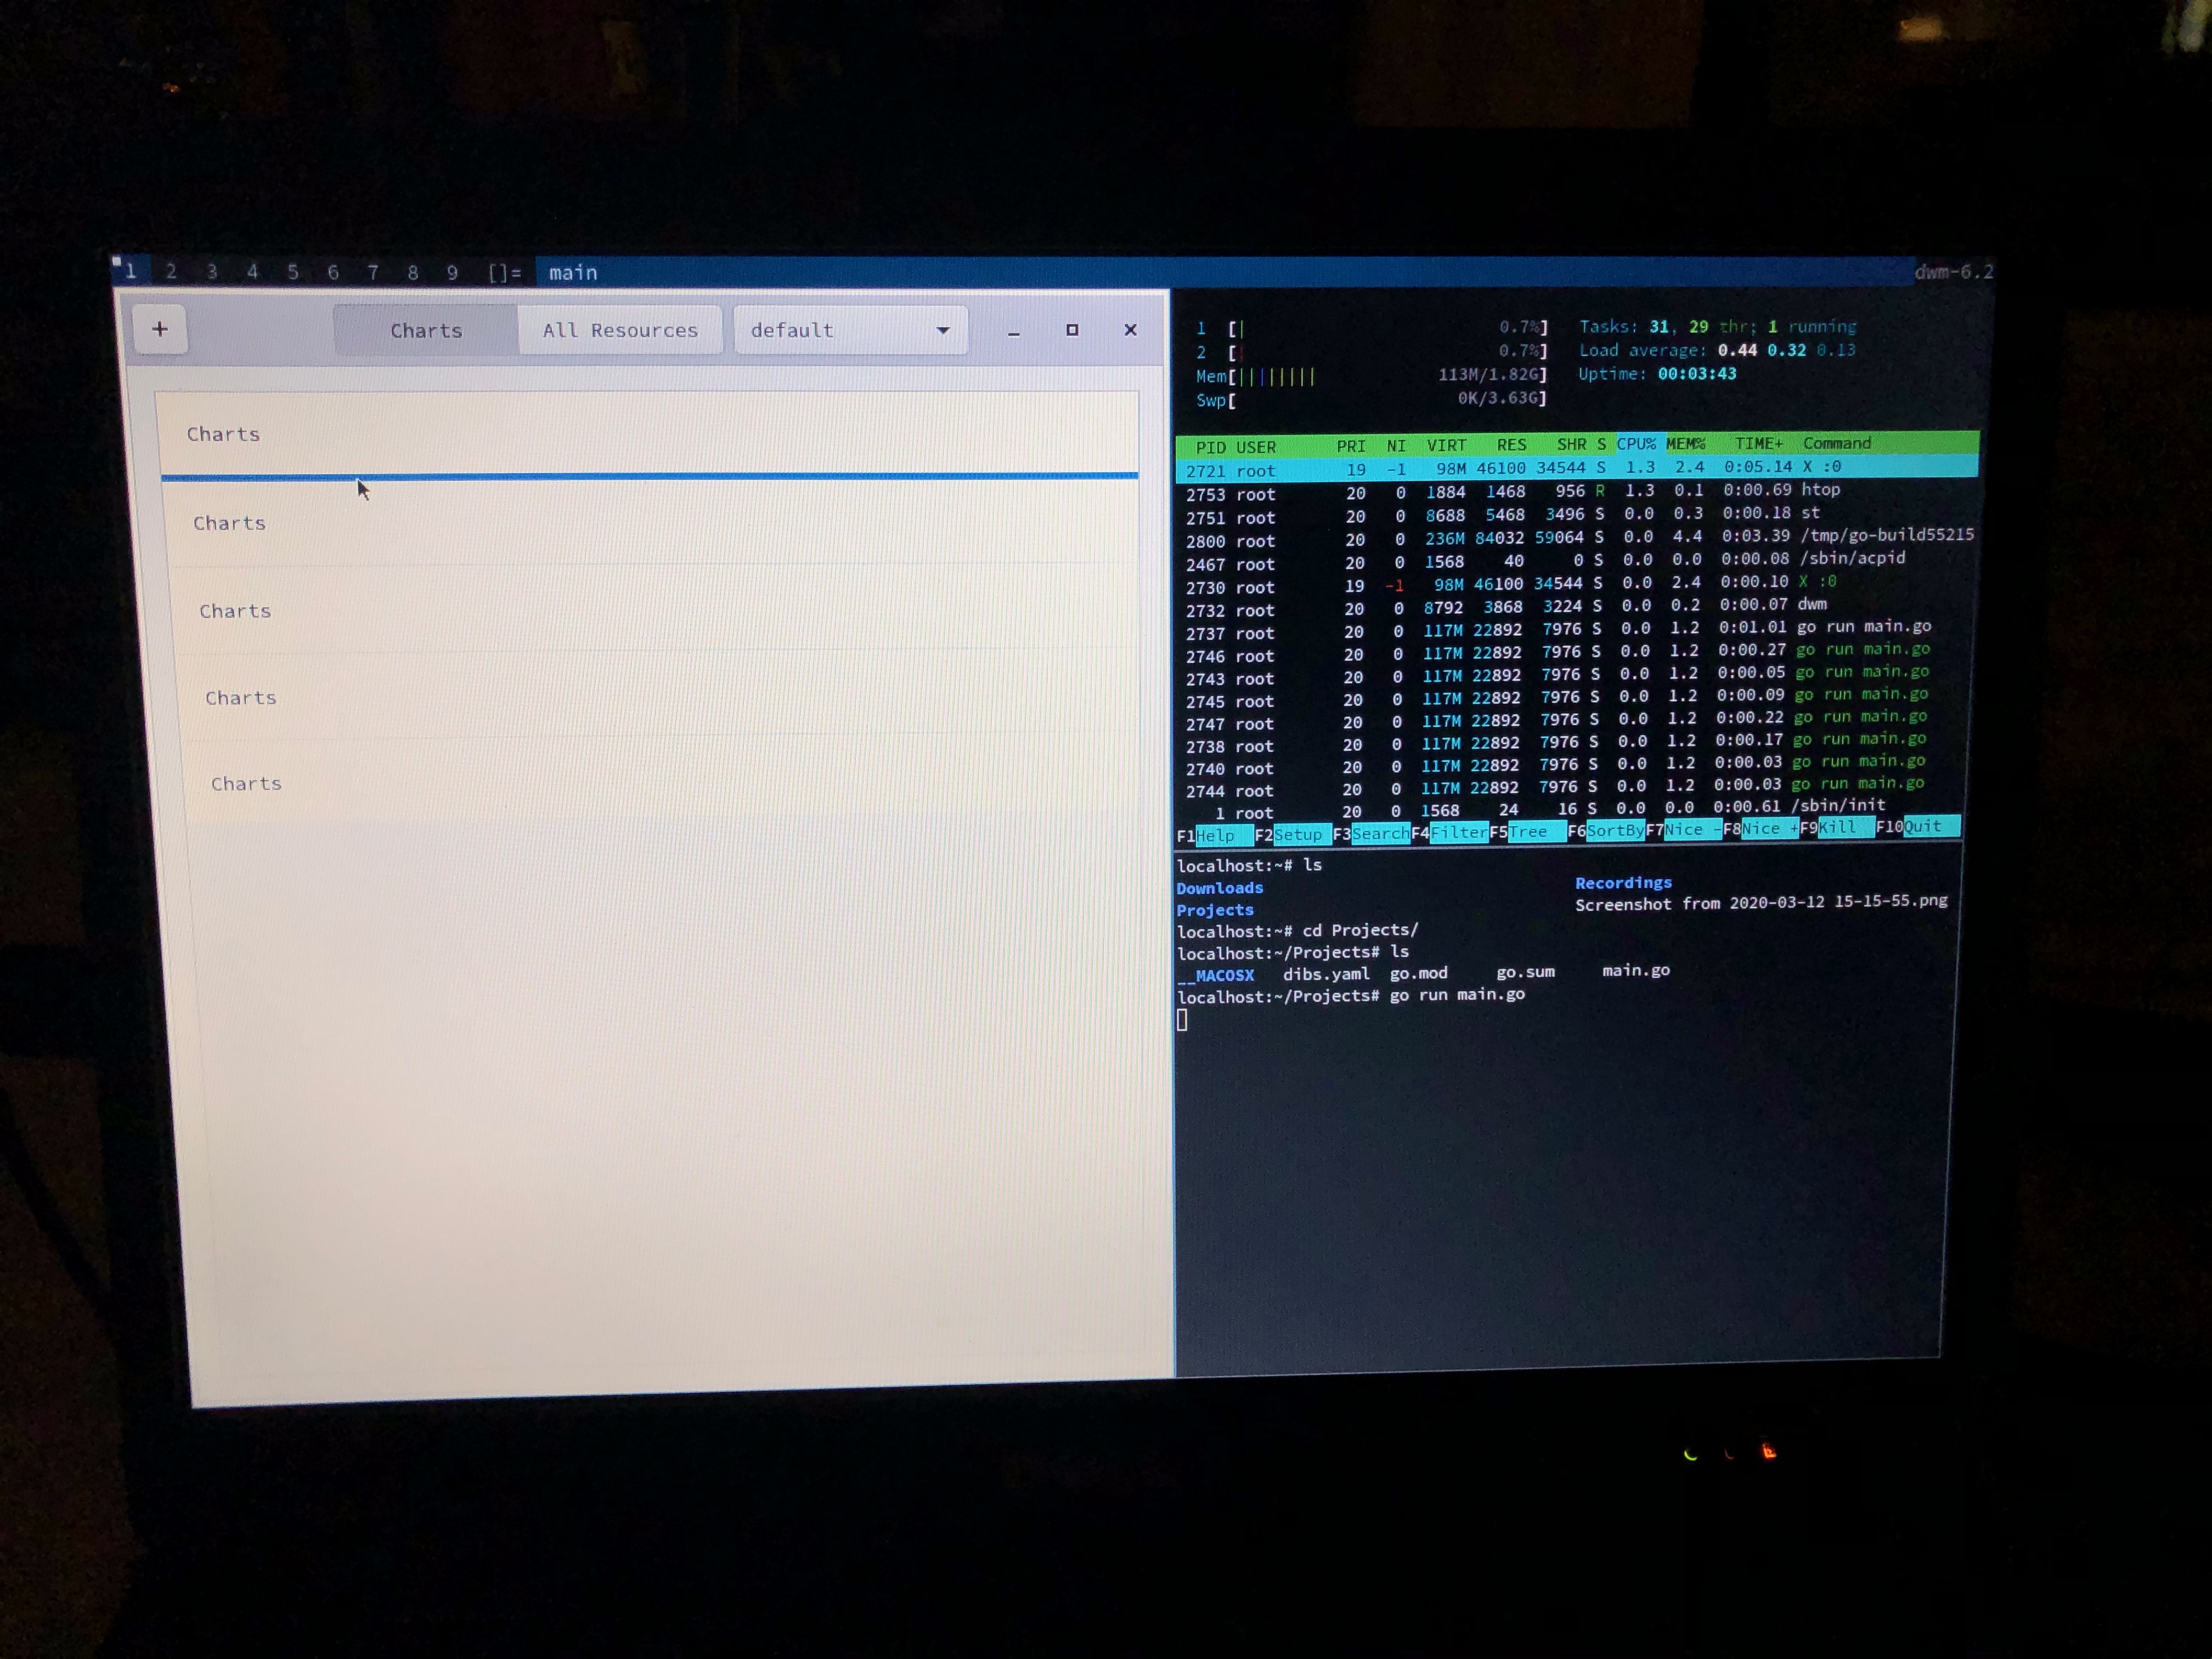Select htop process row PID 2721
Screen dimensions: 2212x1659
(1577, 468)
